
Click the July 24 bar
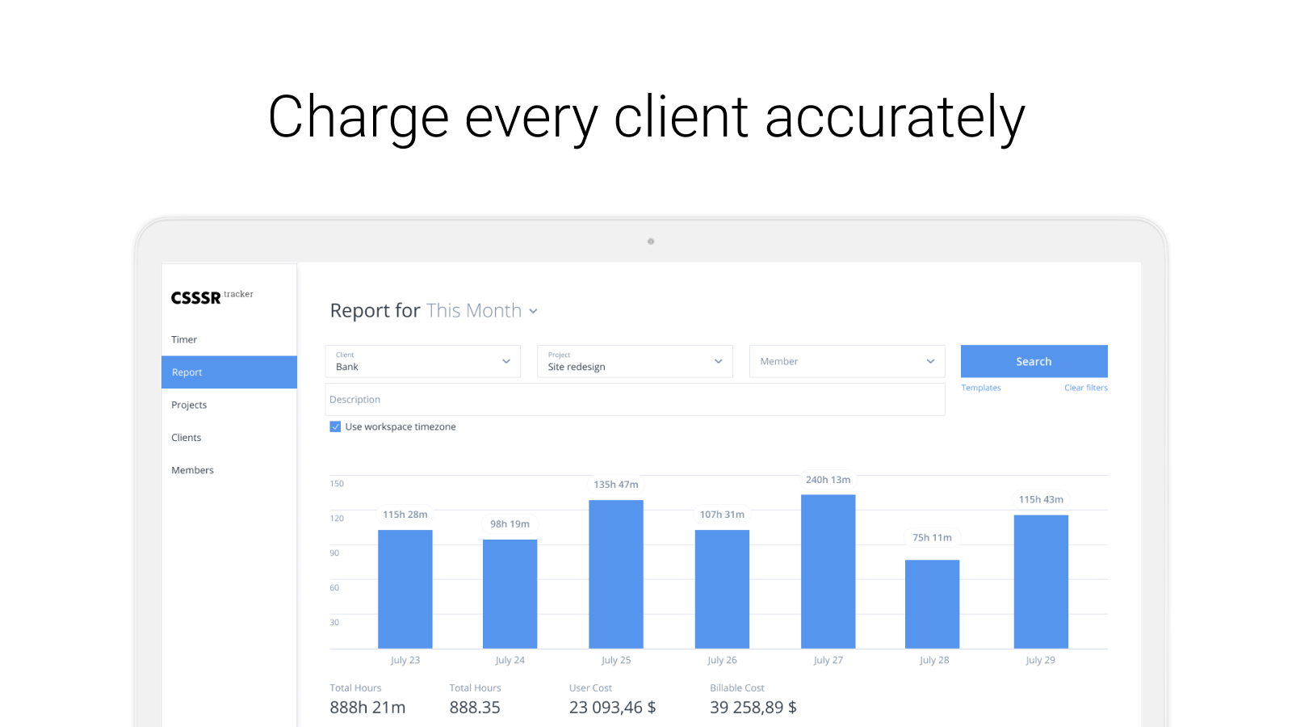click(510, 594)
